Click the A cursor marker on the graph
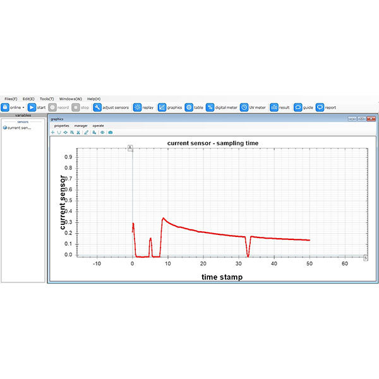This screenshot has height=379, width=379. [130, 148]
